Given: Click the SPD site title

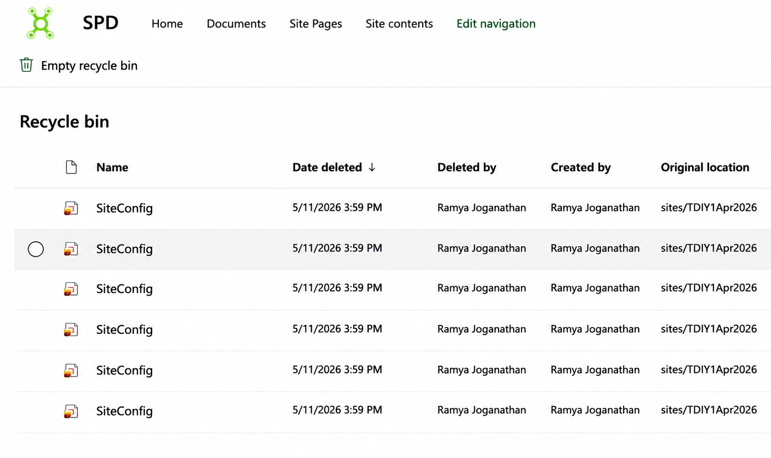Looking at the screenshot, I should tap(100, 23).
